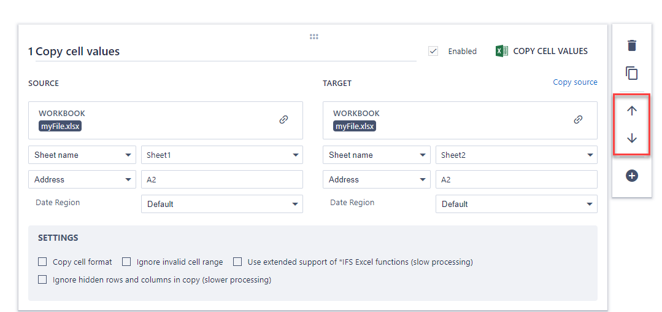Grab the drag handle dots icon
The height and width of the screenshot is (312, 662).
(x=314, y=37)
